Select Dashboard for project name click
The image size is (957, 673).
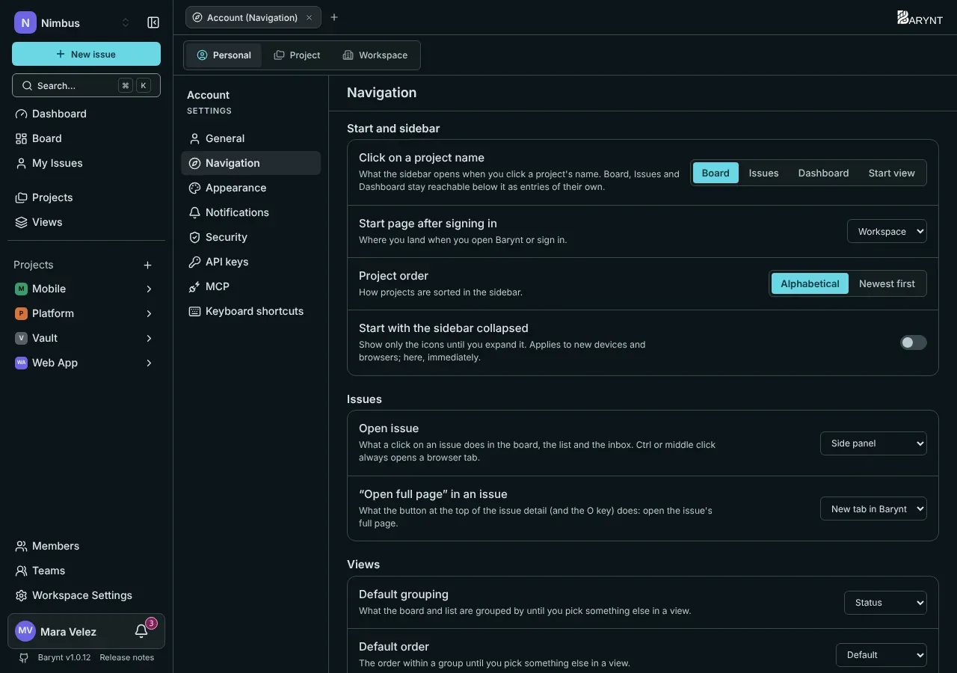point(823,173)
